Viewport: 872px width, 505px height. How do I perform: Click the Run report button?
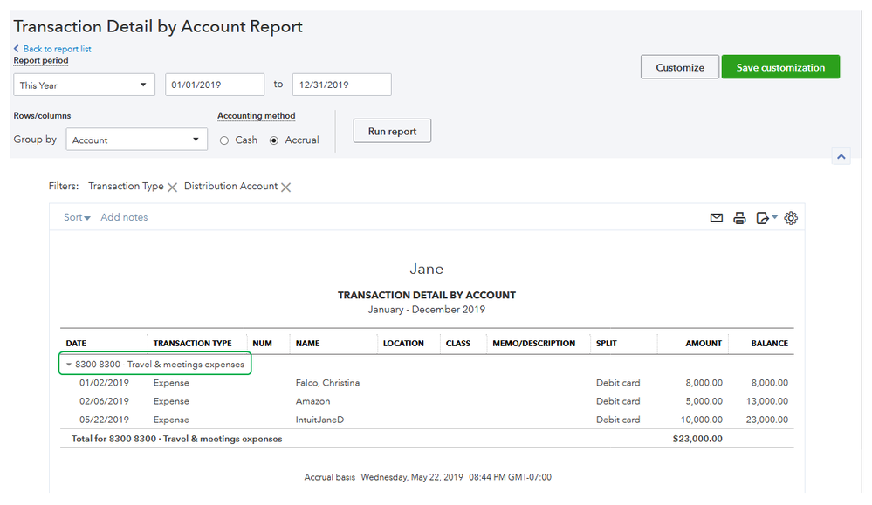[392, 131]
